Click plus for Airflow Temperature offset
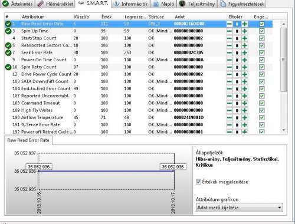 coord(245,117)
